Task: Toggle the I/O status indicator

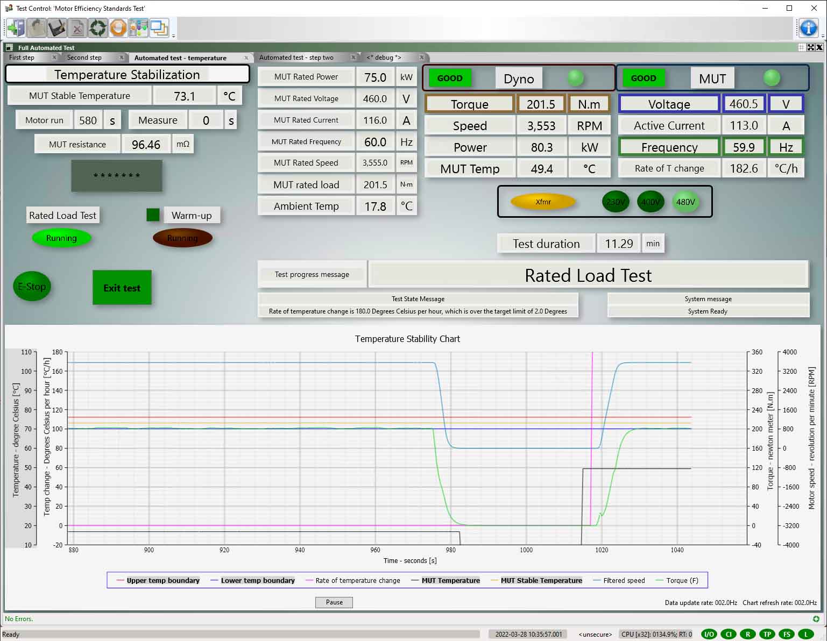Action: pos(709,634)
